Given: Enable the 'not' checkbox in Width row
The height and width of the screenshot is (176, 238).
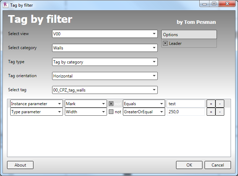Looking at the screenshot, I should (111, 112).
